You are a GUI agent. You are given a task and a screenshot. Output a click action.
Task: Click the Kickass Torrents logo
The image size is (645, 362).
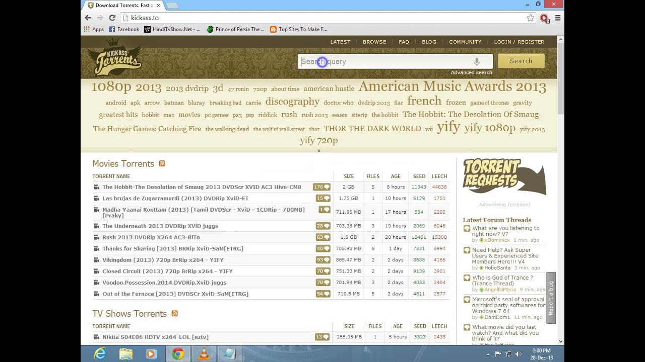114,58
